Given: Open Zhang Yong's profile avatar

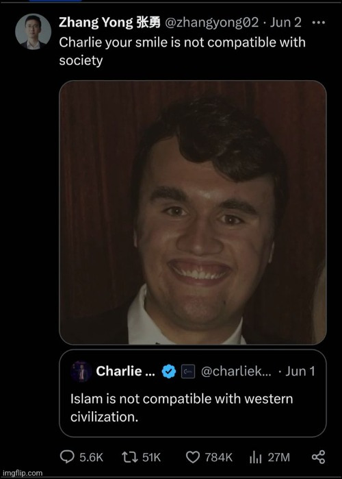Looking at the screenshot, I should (34, 32).
